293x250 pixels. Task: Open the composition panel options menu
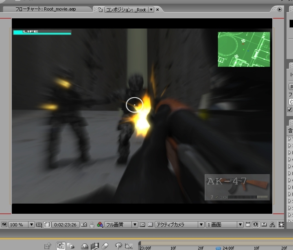[x=280, y=9]
